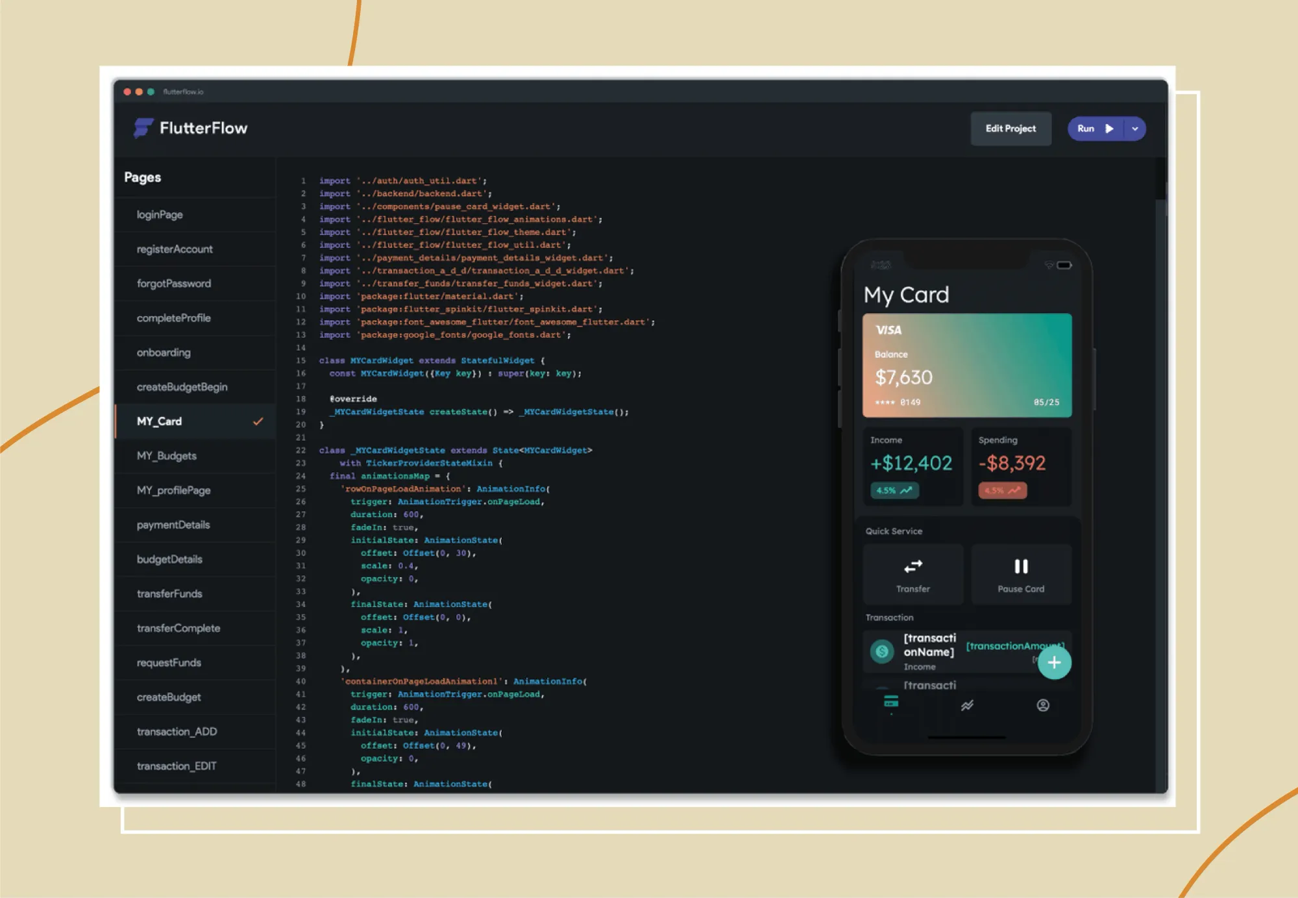
Task: Click the $7,630 balance value
Action: 903,377
